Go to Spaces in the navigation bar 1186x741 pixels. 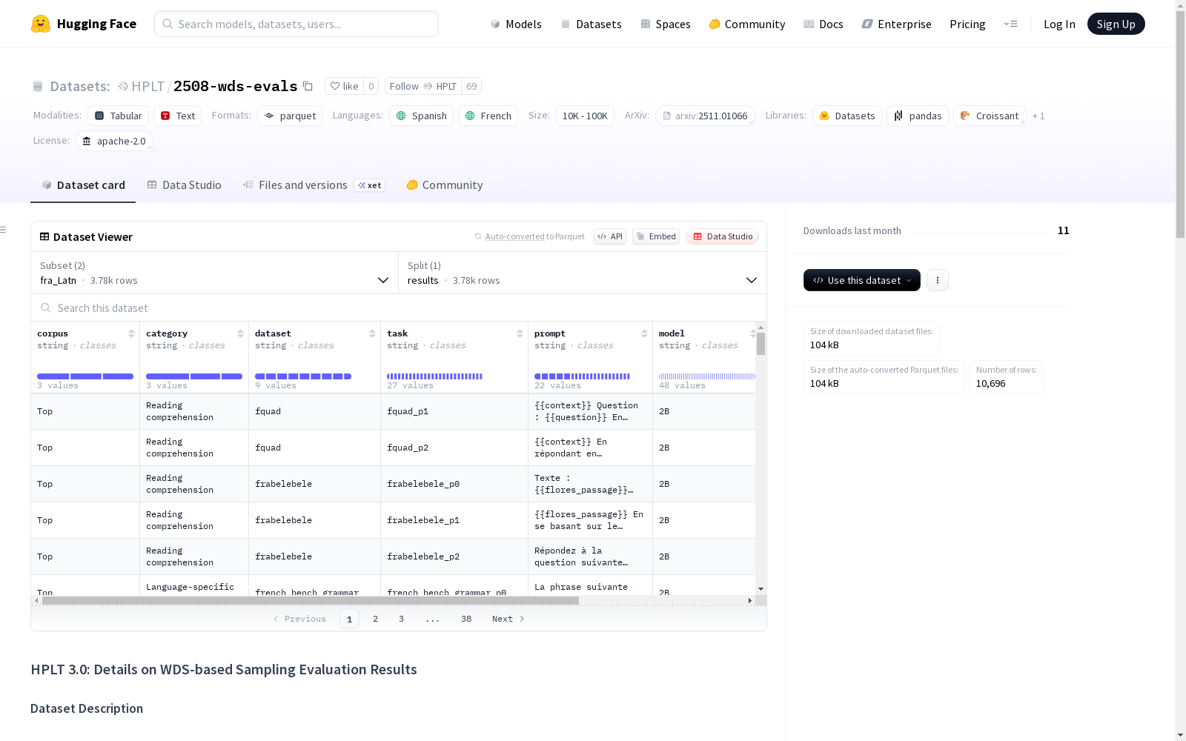666,24
